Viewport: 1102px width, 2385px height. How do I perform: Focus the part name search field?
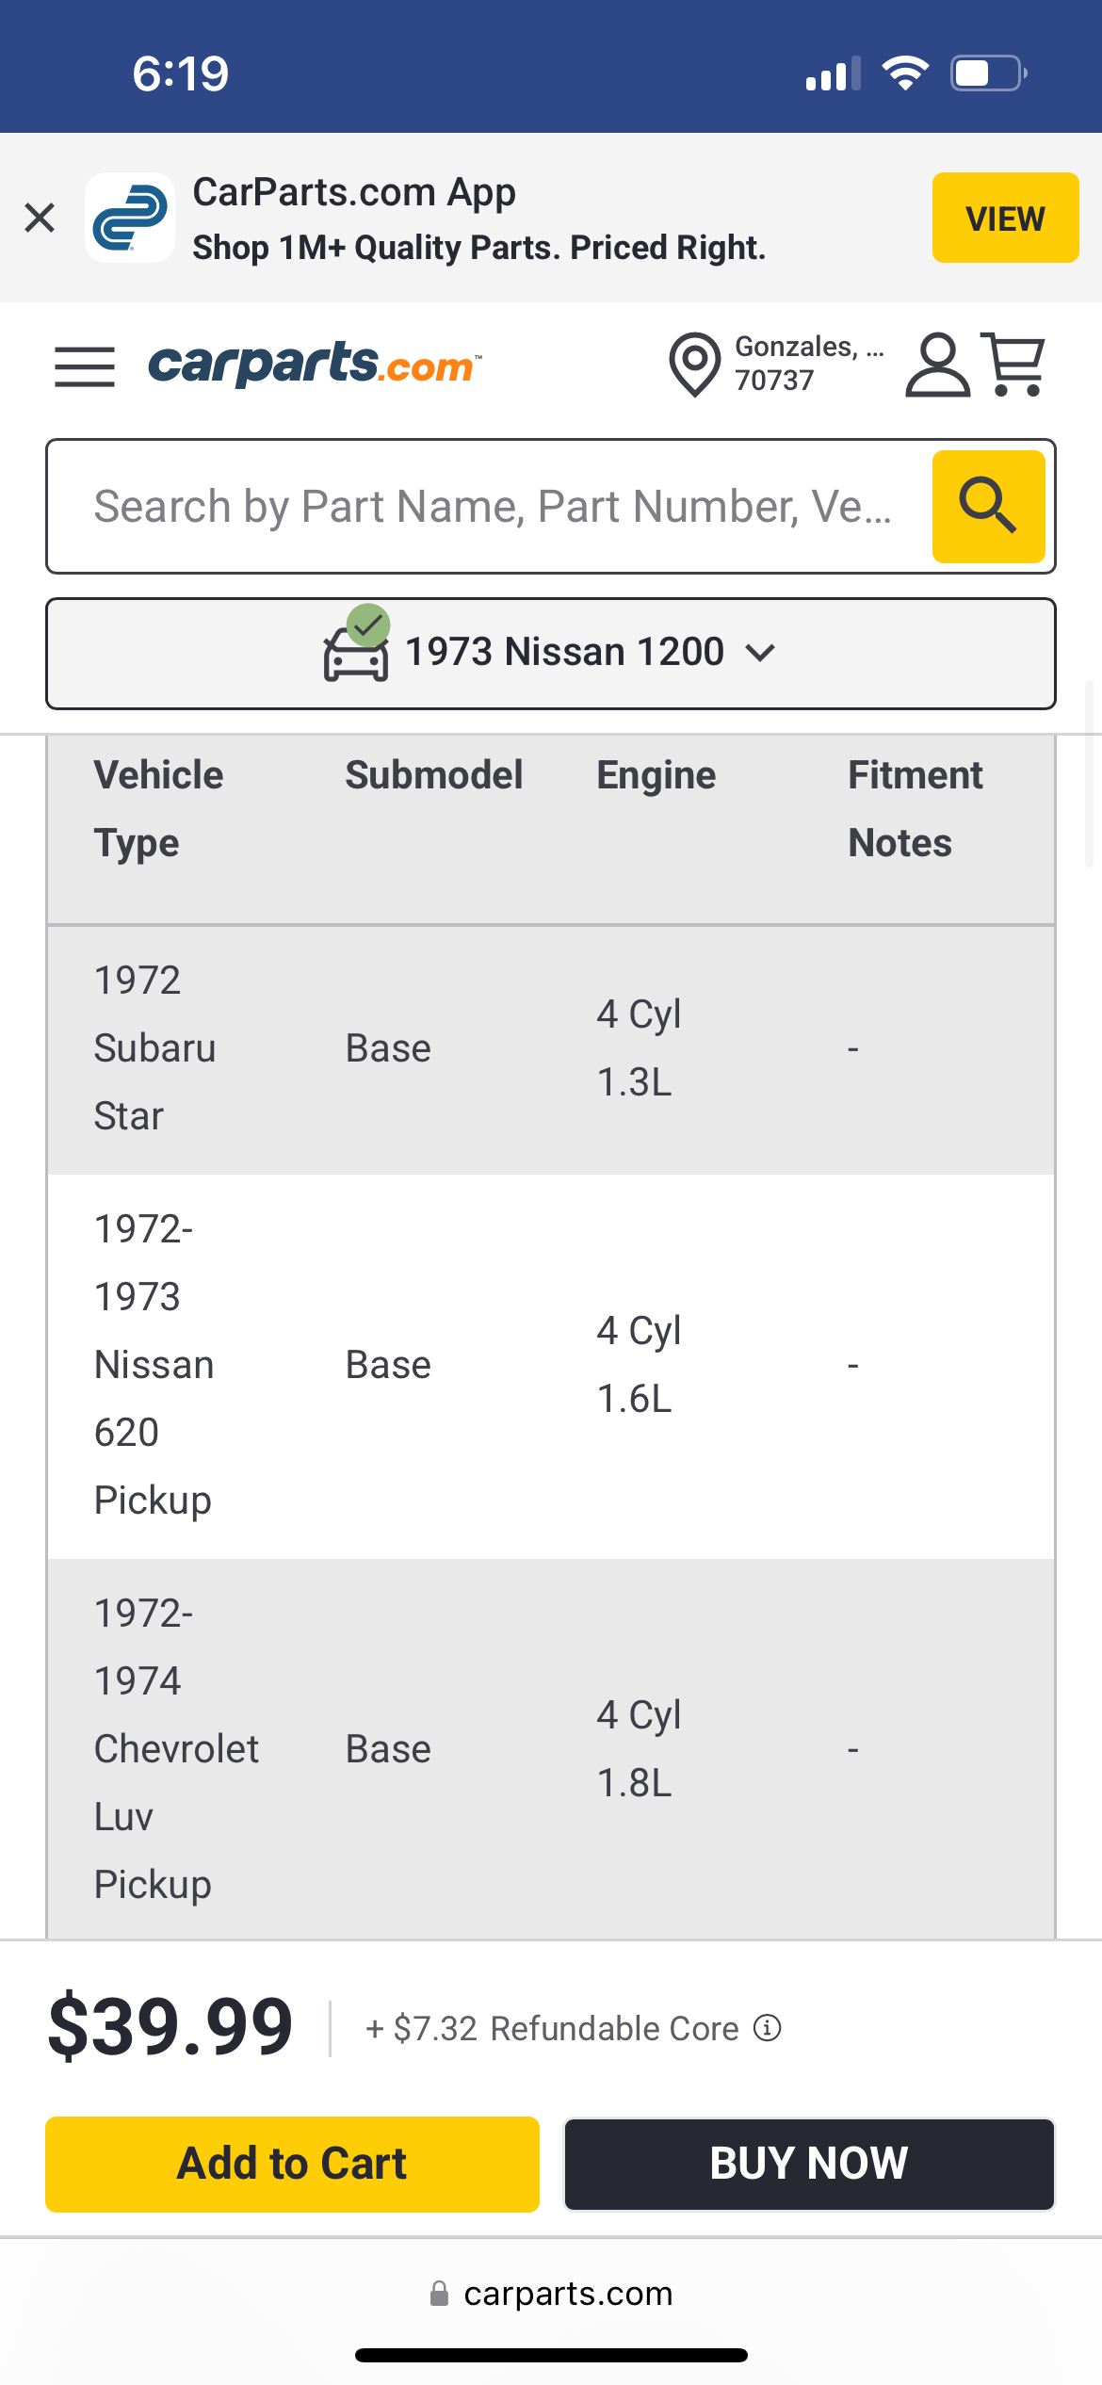(490, 507)
